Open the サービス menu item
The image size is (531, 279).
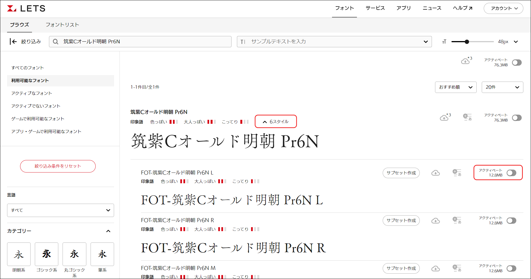[x=375, y=8]
